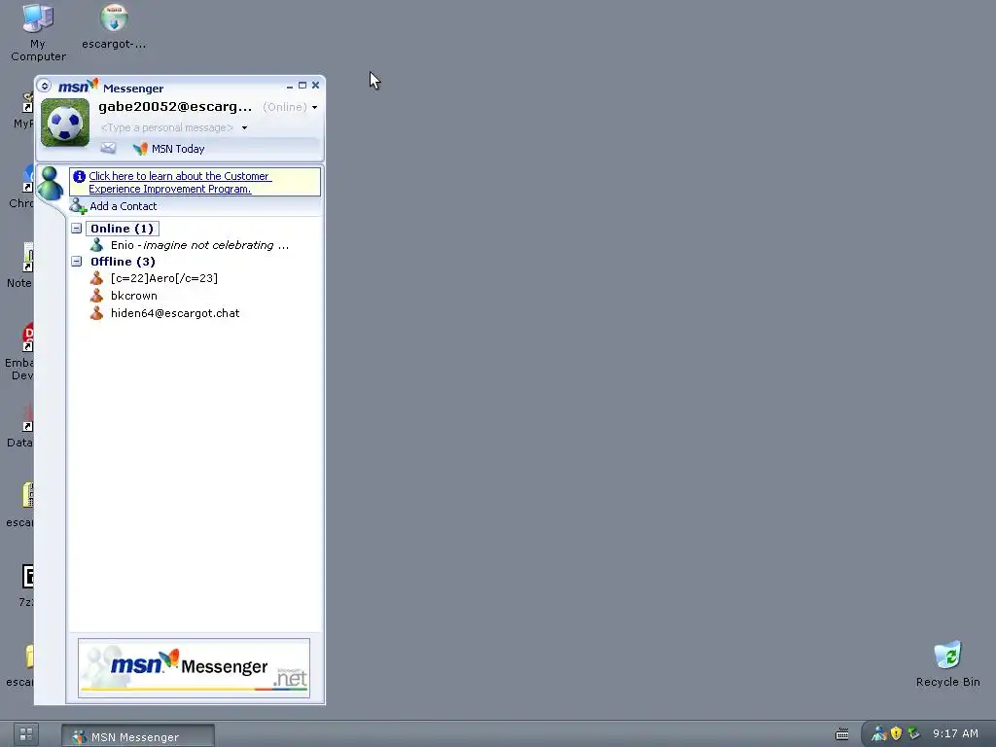Click the gabe20052@escarg... display name
Screen dimensions: 996x747
pos(175,107)
